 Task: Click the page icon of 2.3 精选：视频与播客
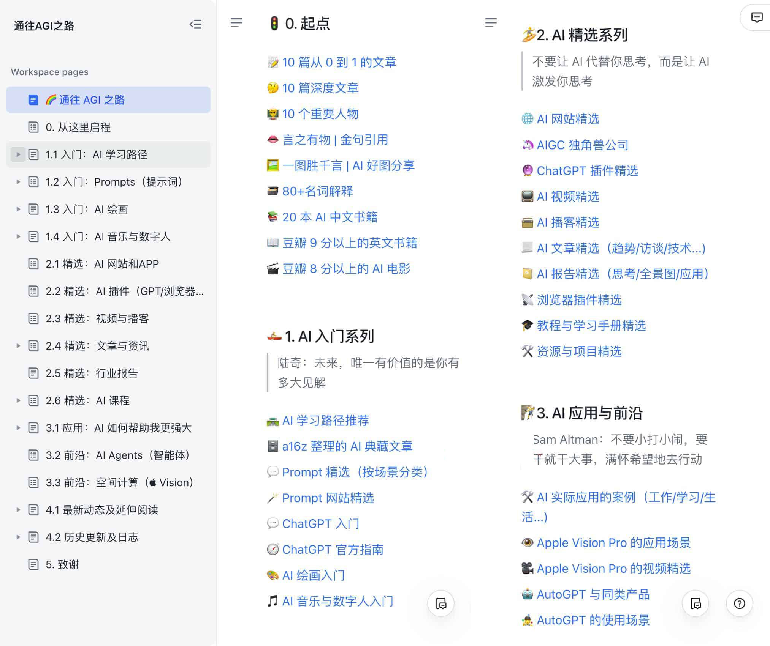33,318
